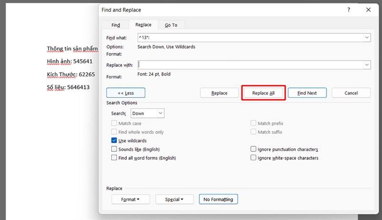Expand the Replace with dropdown arrow

[x=367, y=65]
